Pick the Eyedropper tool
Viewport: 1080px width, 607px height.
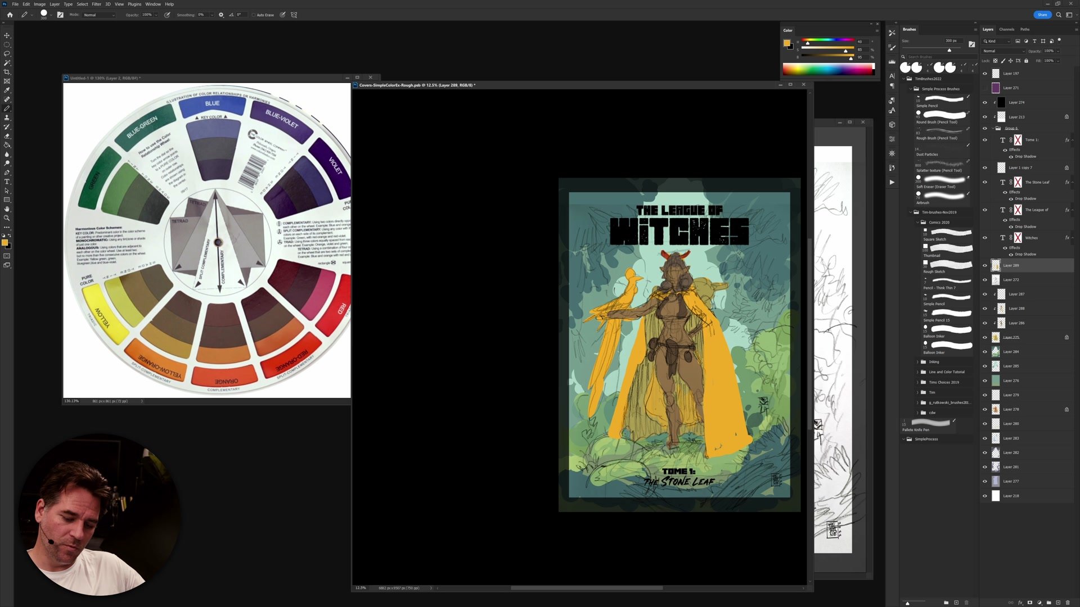7,90
